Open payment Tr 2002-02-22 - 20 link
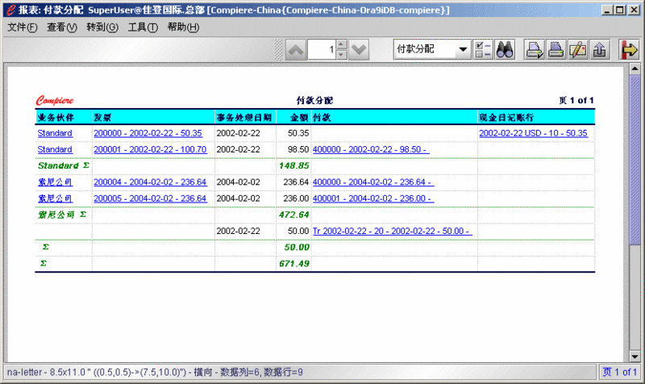This screenshot has width=645, height=384. (x=393, y=231)
